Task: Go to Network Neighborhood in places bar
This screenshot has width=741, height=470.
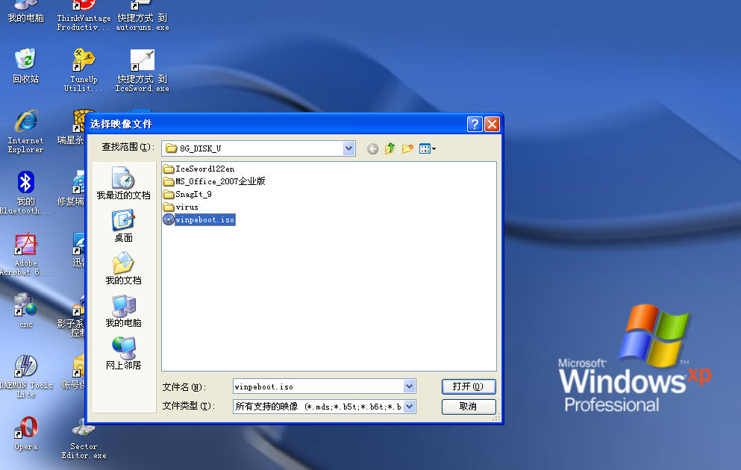Action: point(123,353)
